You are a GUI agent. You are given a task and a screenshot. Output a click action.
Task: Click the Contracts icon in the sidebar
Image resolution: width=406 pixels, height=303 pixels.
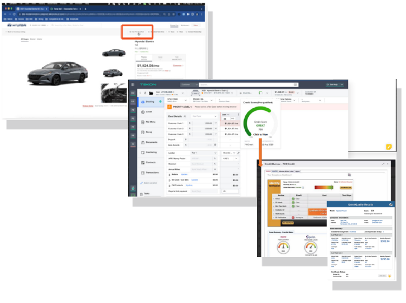tap(143, 162)
